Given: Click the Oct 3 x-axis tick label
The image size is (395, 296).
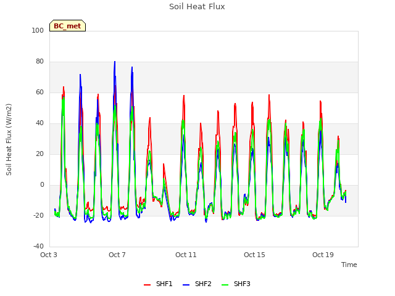Looking at the screenshot, I should [x=49, y=255].
